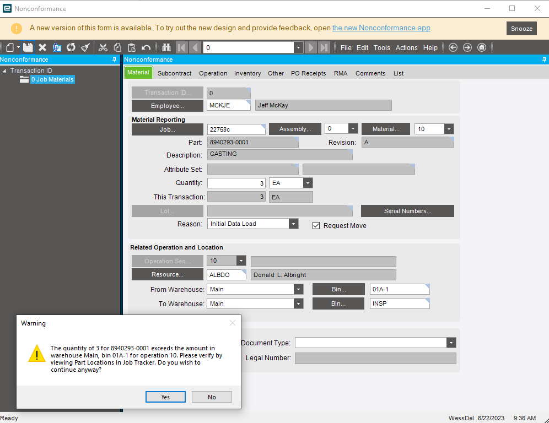Open the Help menu

point(430,47)
